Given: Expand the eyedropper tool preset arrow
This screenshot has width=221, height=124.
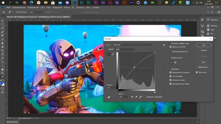Looking at the screenshot, I should tap(12, 12).
